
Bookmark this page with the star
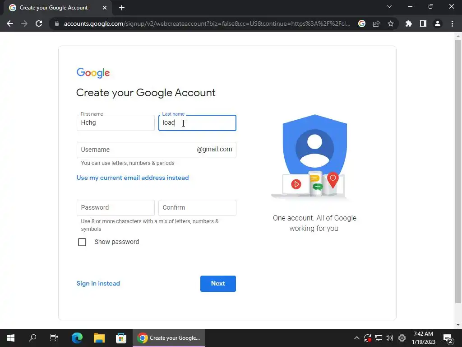391,23
